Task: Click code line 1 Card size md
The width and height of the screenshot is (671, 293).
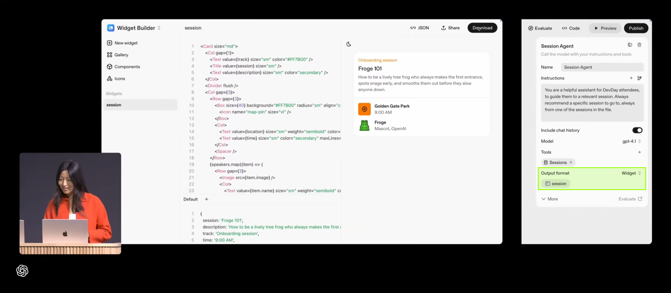Action: [x=219, y=46]
